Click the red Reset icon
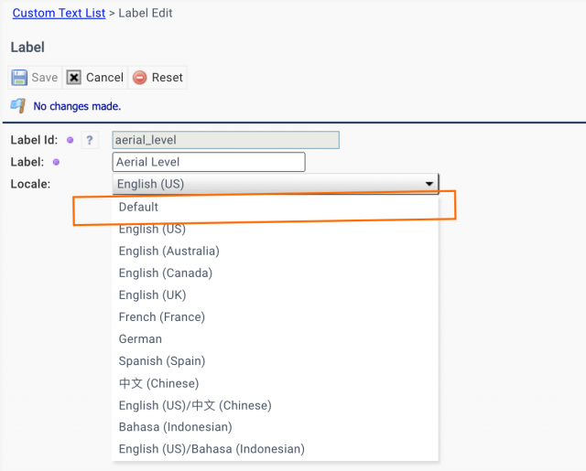This screenshot has height=471, width=586. coord(140,78)
